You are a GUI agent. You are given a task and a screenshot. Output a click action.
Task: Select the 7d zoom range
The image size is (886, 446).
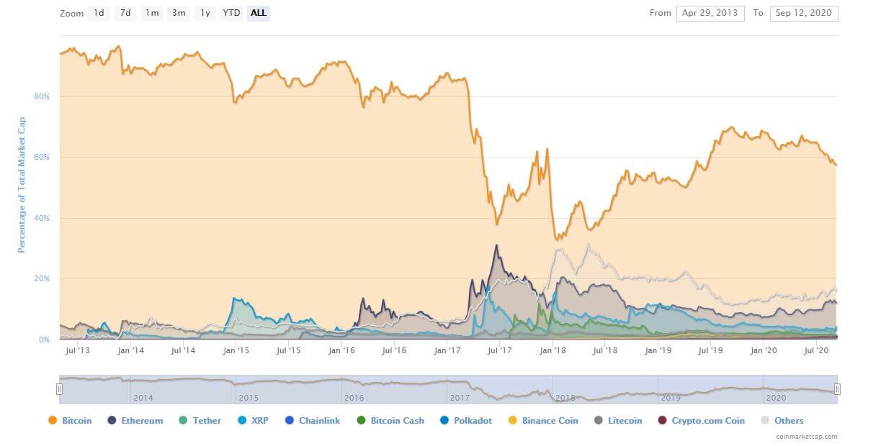[x=125, y=13]
